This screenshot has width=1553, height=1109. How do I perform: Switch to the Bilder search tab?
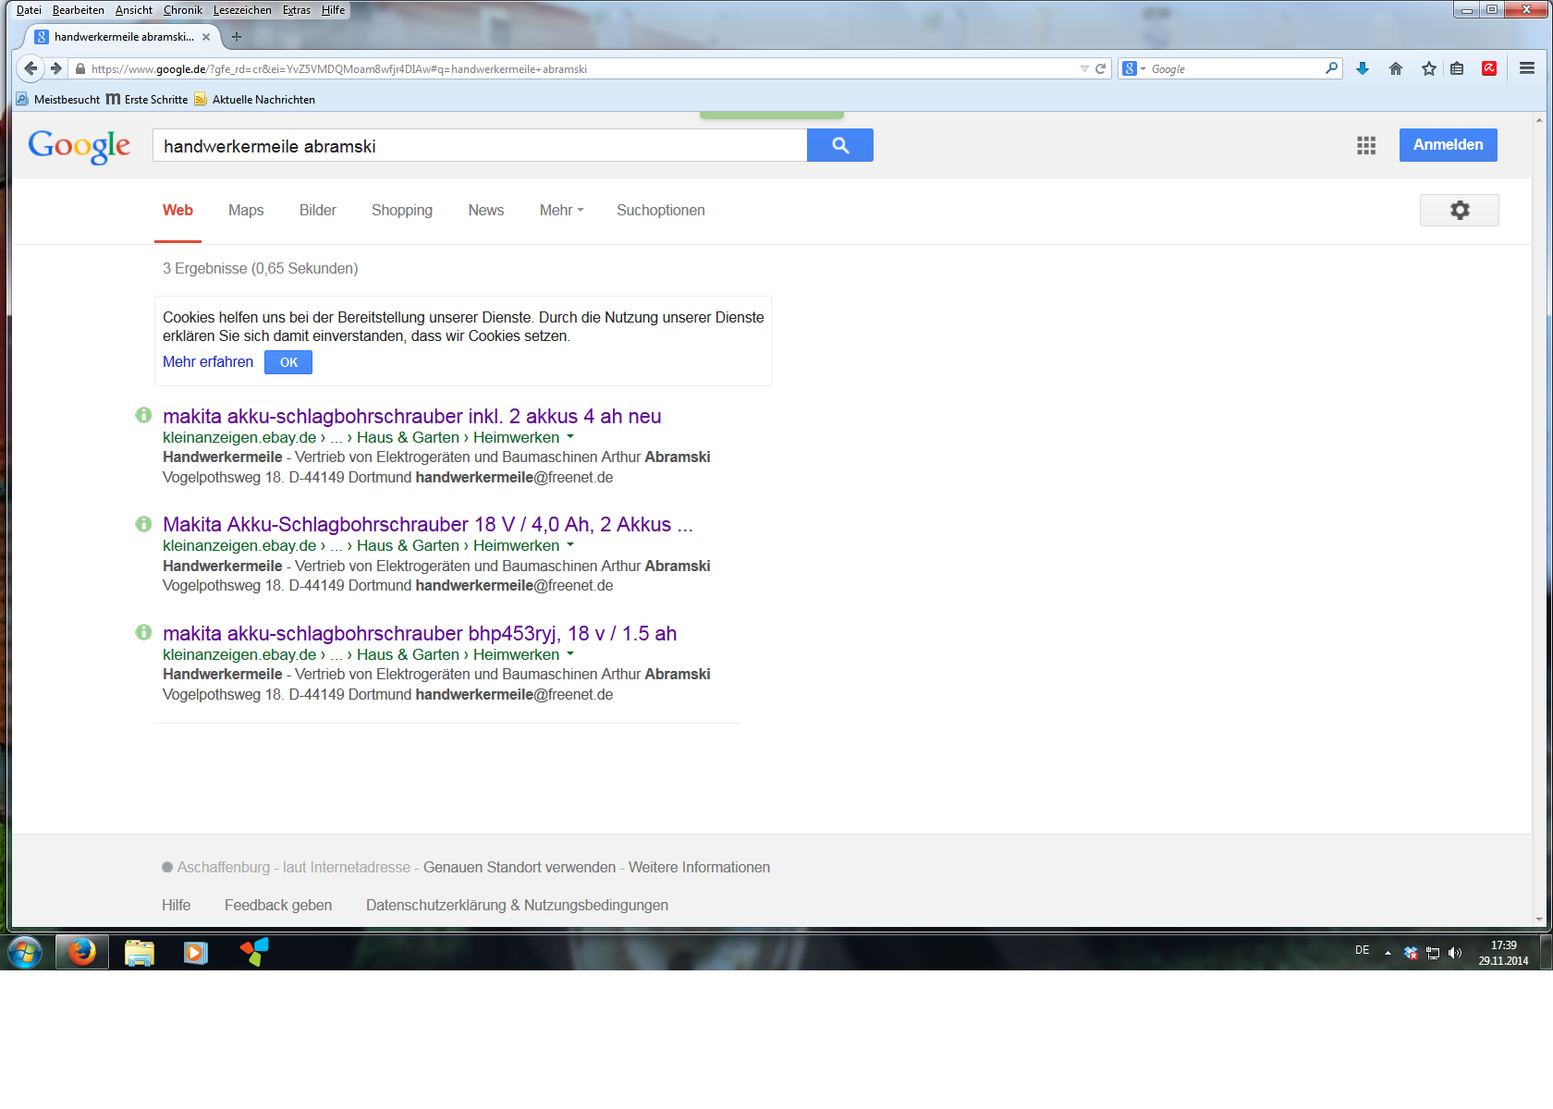pos(318,210)
